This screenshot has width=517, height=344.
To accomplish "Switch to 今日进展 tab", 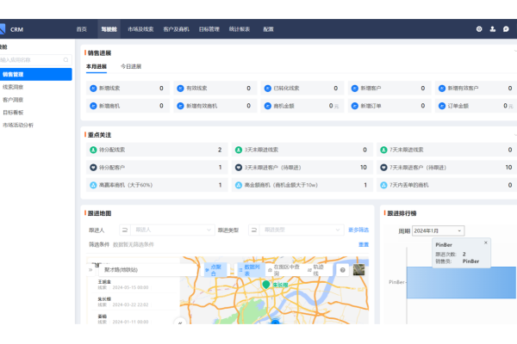I will [x=131, y=66].
